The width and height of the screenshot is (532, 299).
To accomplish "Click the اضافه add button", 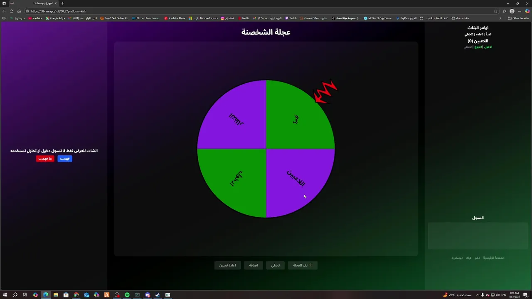I will (x=254, y=265).
